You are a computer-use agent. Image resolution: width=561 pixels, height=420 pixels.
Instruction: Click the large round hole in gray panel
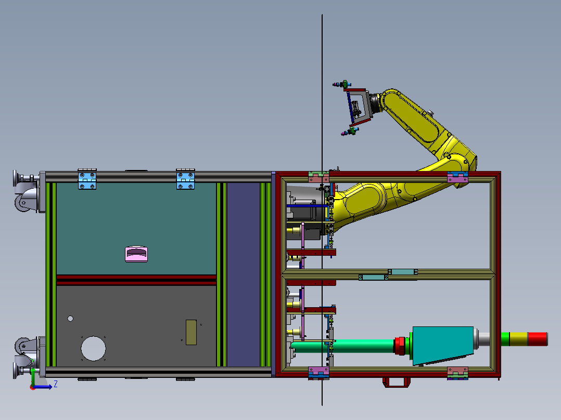(93, 348)
